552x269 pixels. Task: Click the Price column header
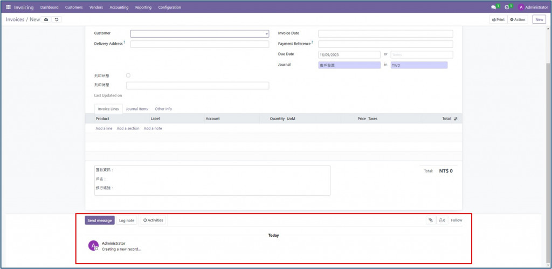pos(362,119)
